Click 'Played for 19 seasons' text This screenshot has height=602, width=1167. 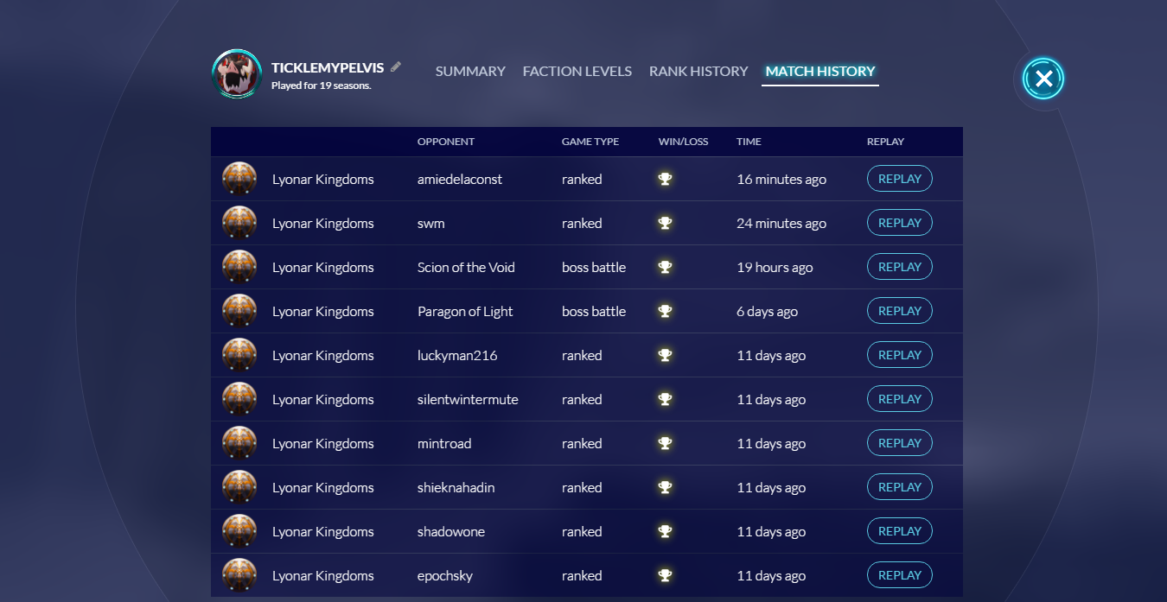click(x=321, y=86)
